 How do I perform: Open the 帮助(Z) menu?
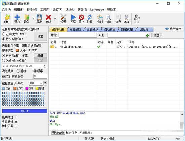[112, 10]
